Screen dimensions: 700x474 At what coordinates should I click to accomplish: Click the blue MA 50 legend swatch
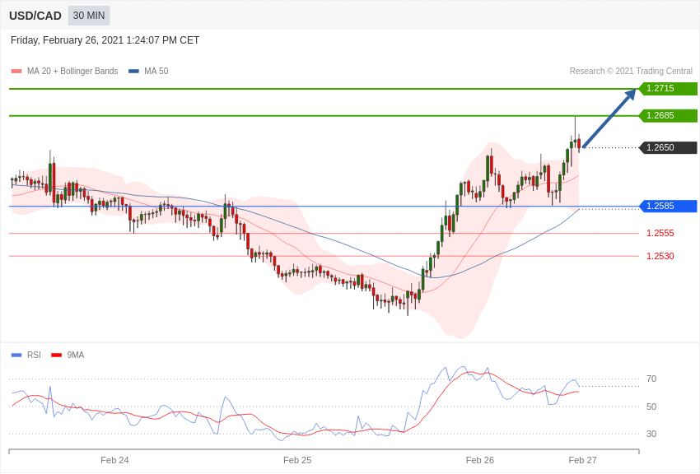[133, 71]
